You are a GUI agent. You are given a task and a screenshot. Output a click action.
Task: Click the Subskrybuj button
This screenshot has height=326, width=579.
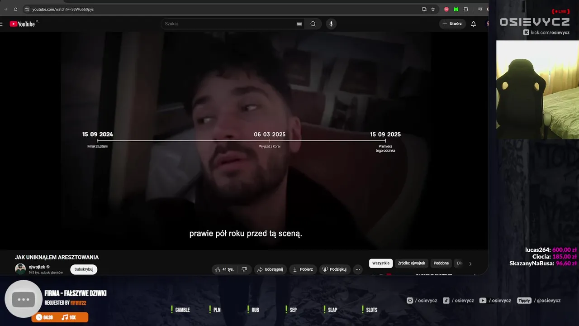coord(84,269)
